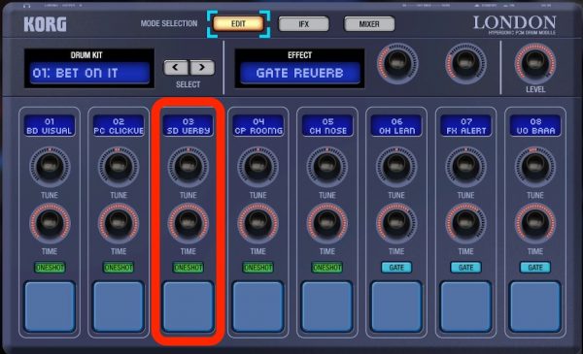Select the 02 PC CLICKUE sample name display

point(119,126)
